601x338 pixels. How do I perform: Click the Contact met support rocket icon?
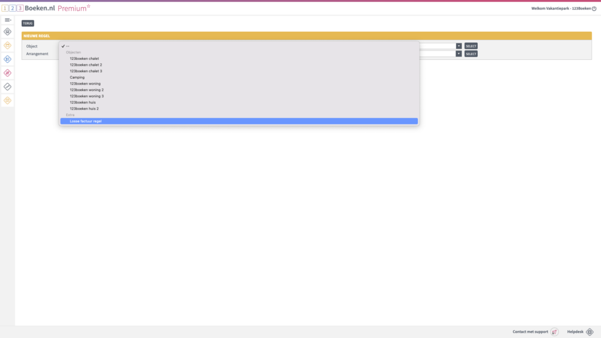coord(554,332)
